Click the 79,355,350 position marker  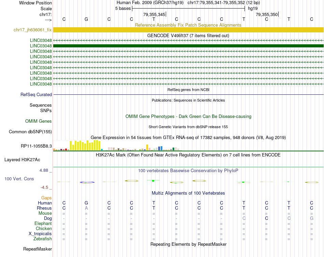tap(267, 14)
